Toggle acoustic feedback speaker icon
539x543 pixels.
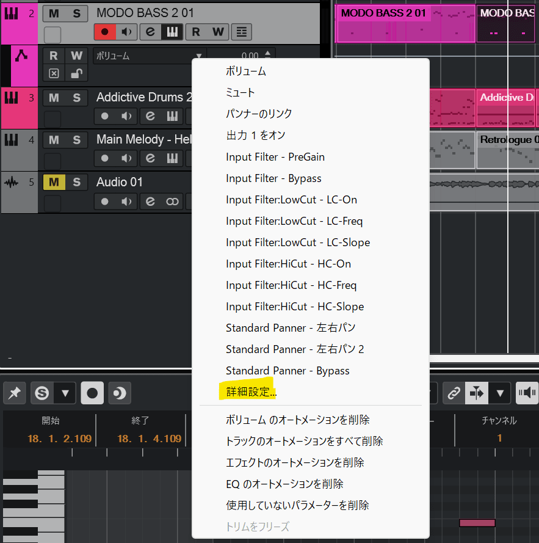tap(527, 393)
